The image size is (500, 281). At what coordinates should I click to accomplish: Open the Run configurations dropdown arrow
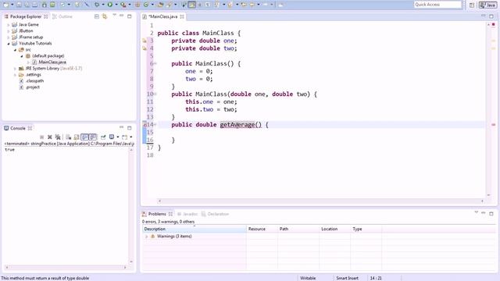(116, 5)
